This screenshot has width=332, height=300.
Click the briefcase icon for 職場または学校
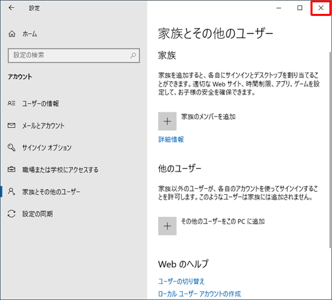point(11,170)
